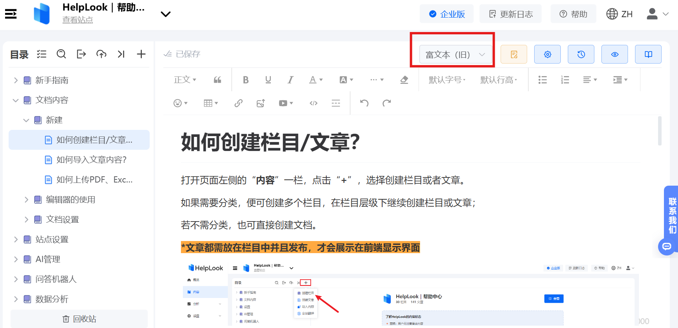Click the HelpLook logo icon
This screenshot has width=678, height=328.
[x=42, y=14]
